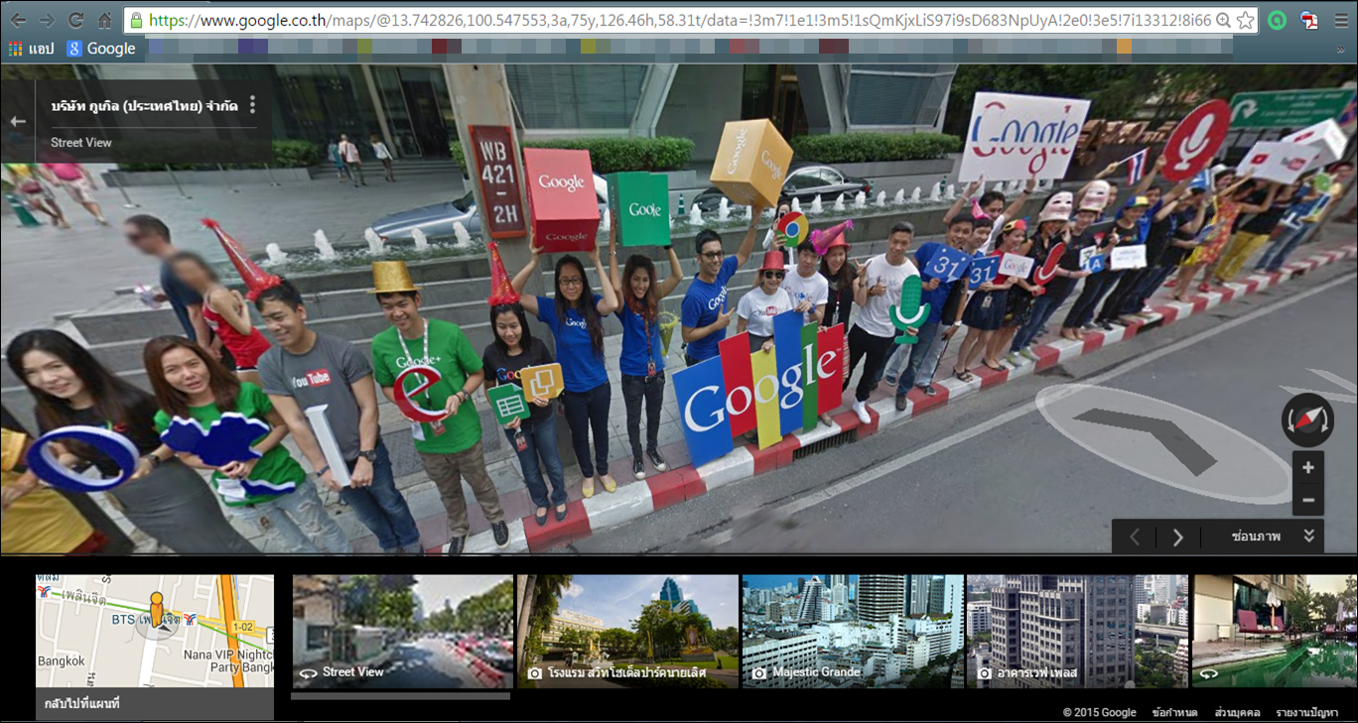Open the Google bookmark
1358x723 pixels.
(x=101, y=49)
